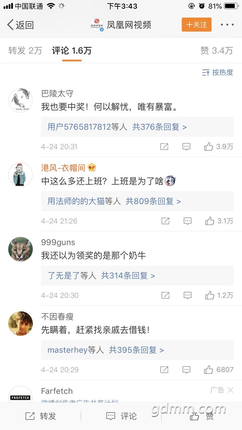Expand the 共376条回复 replies thread
The height and width of the screenshot is (430, 242).
click(159, 127)
